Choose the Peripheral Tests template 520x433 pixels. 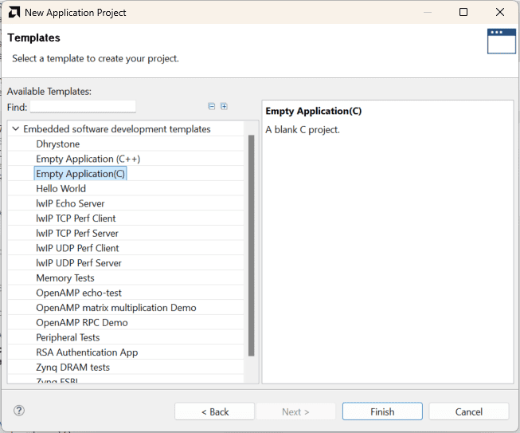pyautogui.click(x=68, y=337)
